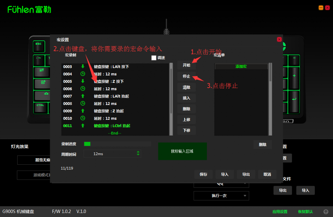Click 导入 under 文件 in main window
This screenshot has width=333, height=217.
(x=305, y=190)
